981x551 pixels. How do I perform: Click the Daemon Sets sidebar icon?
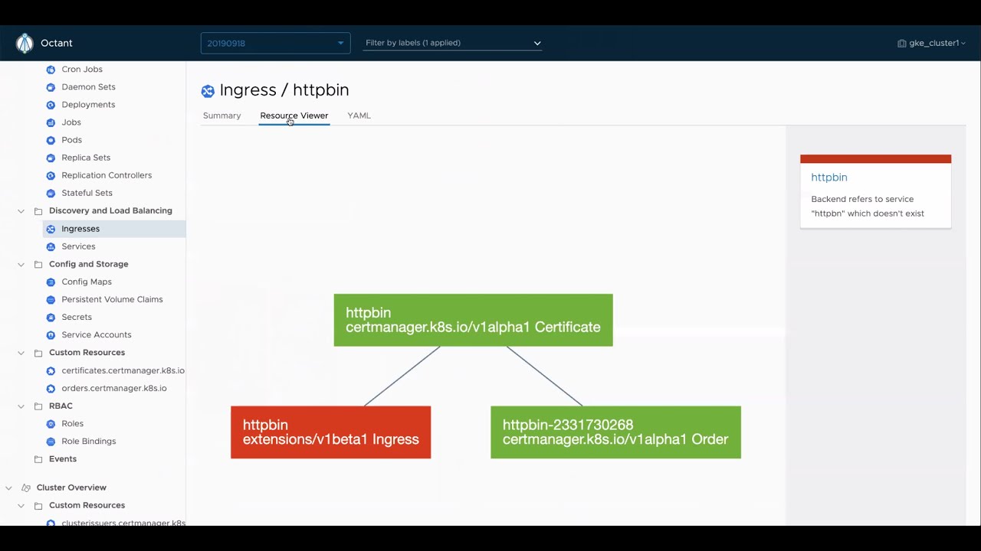(x=51, y=87)
